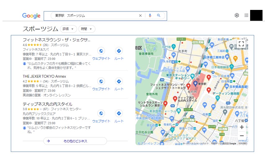Zoom out on the map with minus
Viewport: 265px width, 155px height.
point(242,135)
